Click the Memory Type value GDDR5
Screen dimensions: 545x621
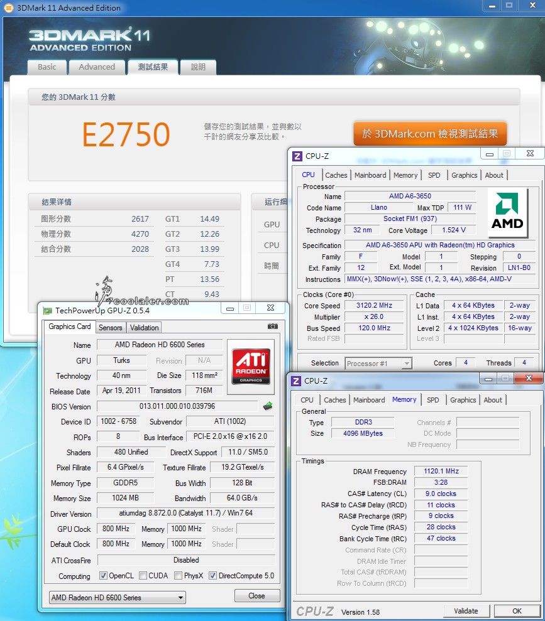coord(126,482)
